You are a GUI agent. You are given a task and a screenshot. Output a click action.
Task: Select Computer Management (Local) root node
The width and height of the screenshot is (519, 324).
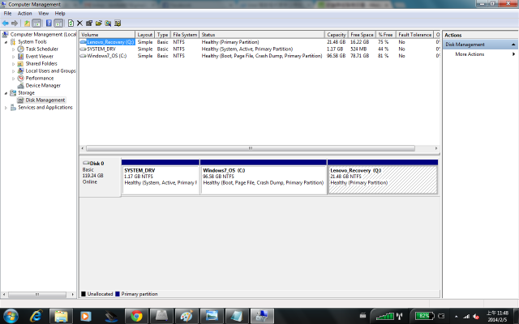pyautogui.click(x=43, y=34)
